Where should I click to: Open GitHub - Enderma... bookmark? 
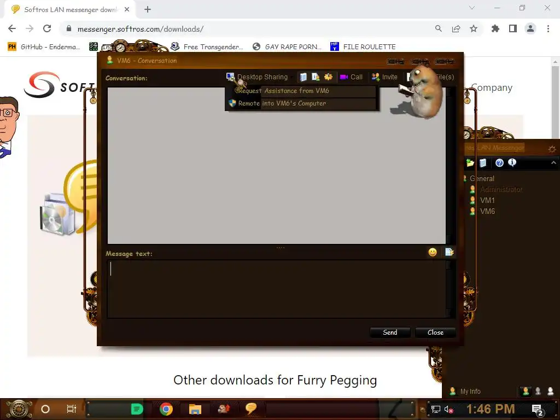click(x=44, y=47)
